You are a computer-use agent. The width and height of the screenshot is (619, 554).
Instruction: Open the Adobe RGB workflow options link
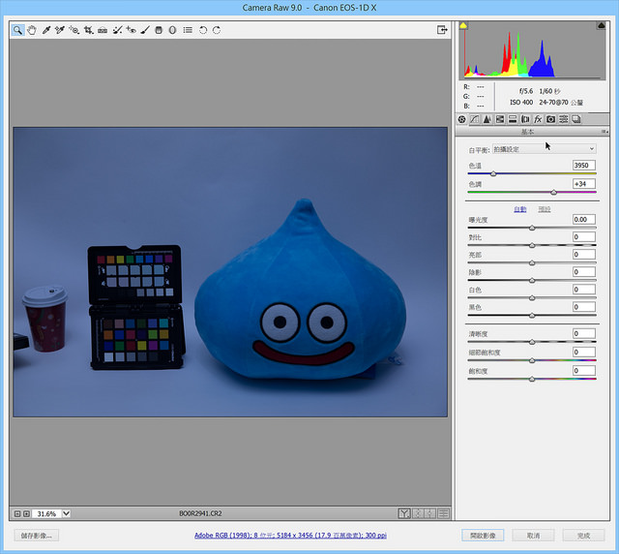290,535
